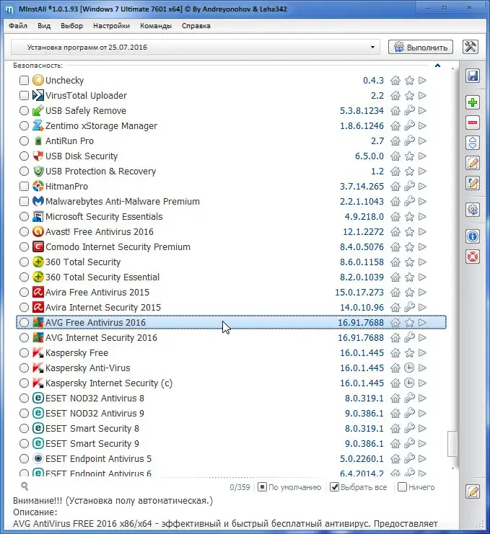Click the red minus remove icon
The height and width of the screenshot is (534, 490).
point(473,123)
